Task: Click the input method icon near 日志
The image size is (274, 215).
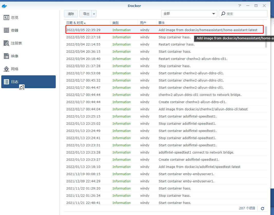Action: coord(22,87)
